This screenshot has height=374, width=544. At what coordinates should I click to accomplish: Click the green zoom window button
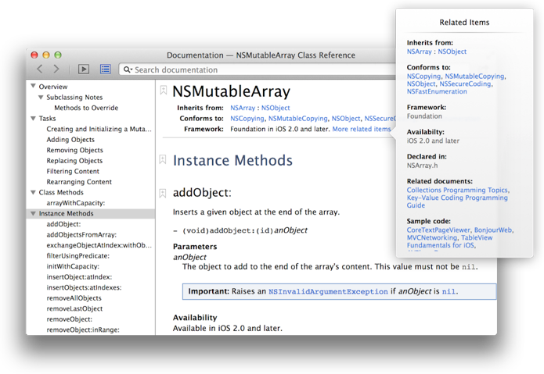58,55
